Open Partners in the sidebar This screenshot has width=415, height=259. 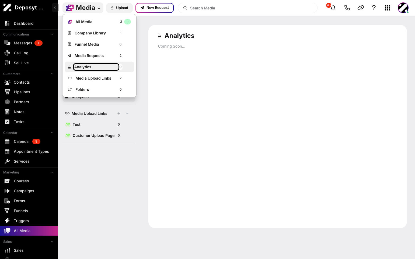(29, 102)
